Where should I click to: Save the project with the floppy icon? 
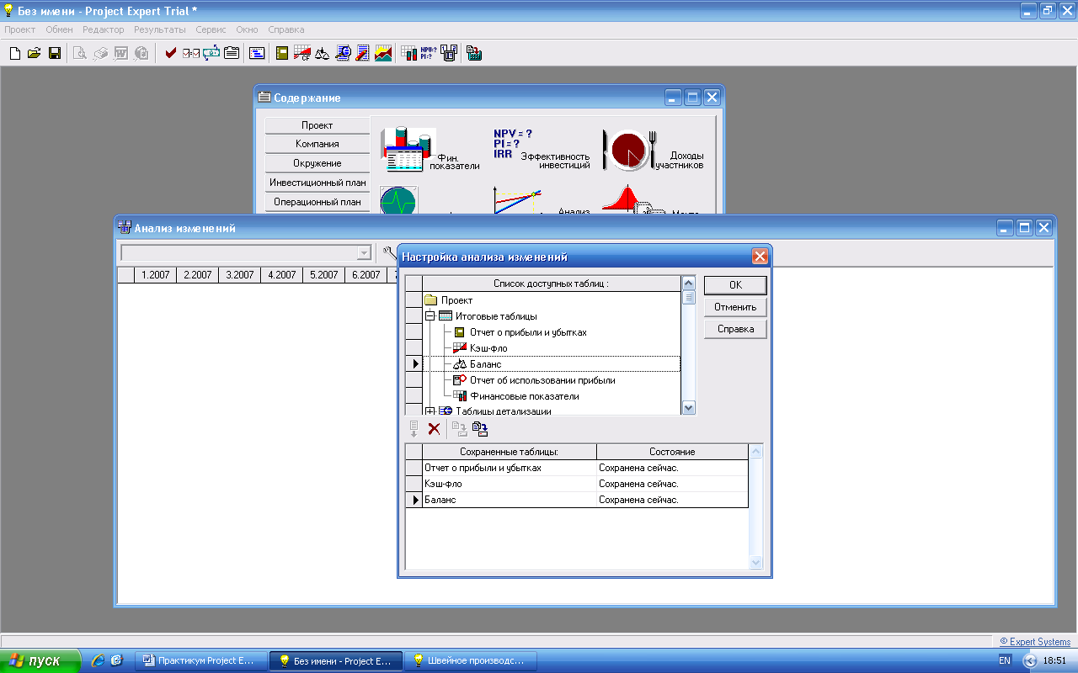[x=54, y=53]
